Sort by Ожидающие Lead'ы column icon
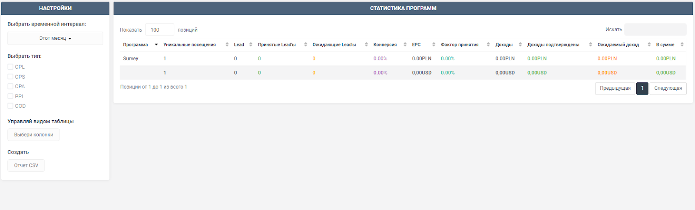The height and width of the screenshot is (210, 695). 366,45
